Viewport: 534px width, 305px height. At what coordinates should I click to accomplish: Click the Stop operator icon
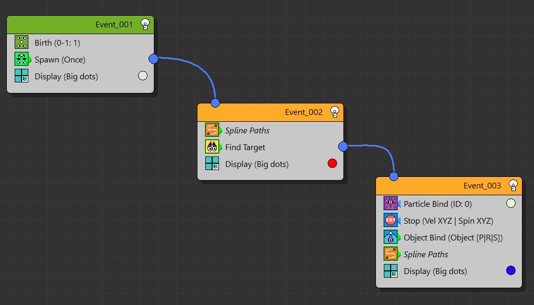(x=391, y=220)
